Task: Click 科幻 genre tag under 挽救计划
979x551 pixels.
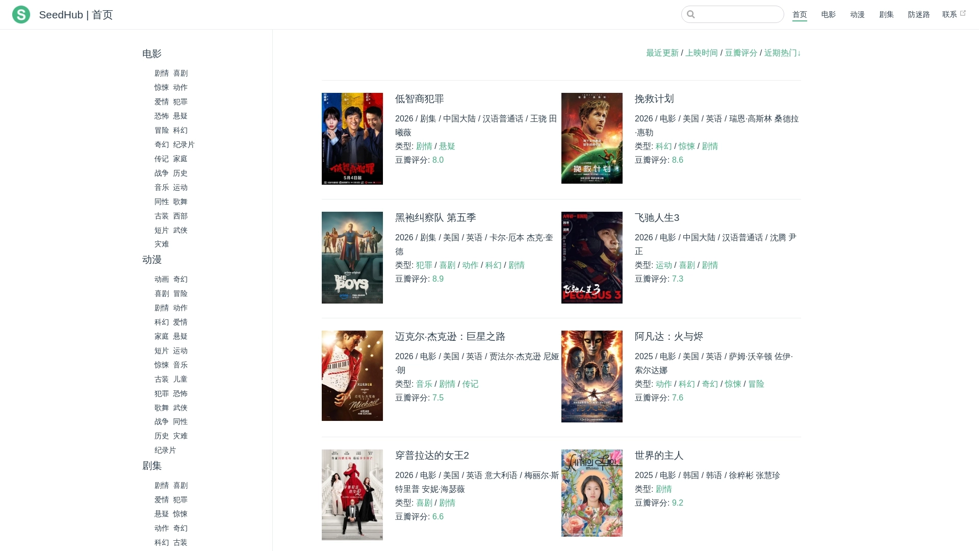Action: (663, 146)
